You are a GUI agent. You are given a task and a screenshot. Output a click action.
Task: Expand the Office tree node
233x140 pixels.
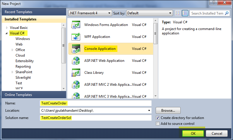13,50
